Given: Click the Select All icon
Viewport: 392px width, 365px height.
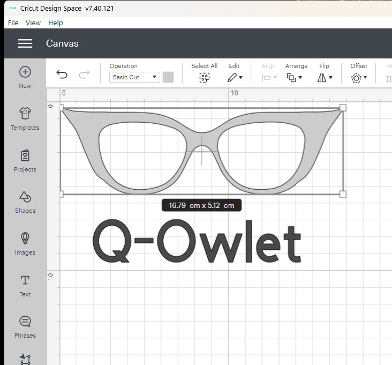Looking at the screenshot, I should 204,77.
